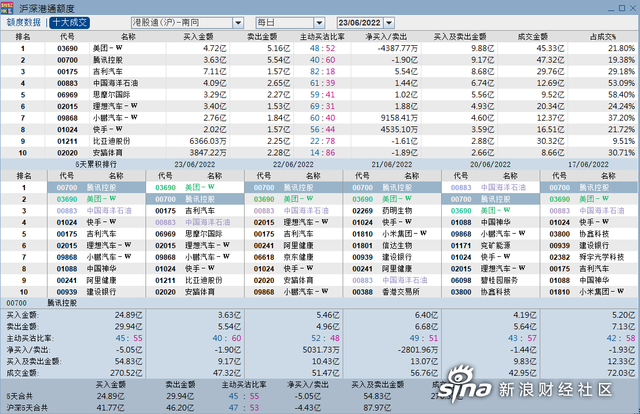Viewport: 640px width, 414px height.
Task: Switch to the 额度数据 tab
Action: coord(24,23)
